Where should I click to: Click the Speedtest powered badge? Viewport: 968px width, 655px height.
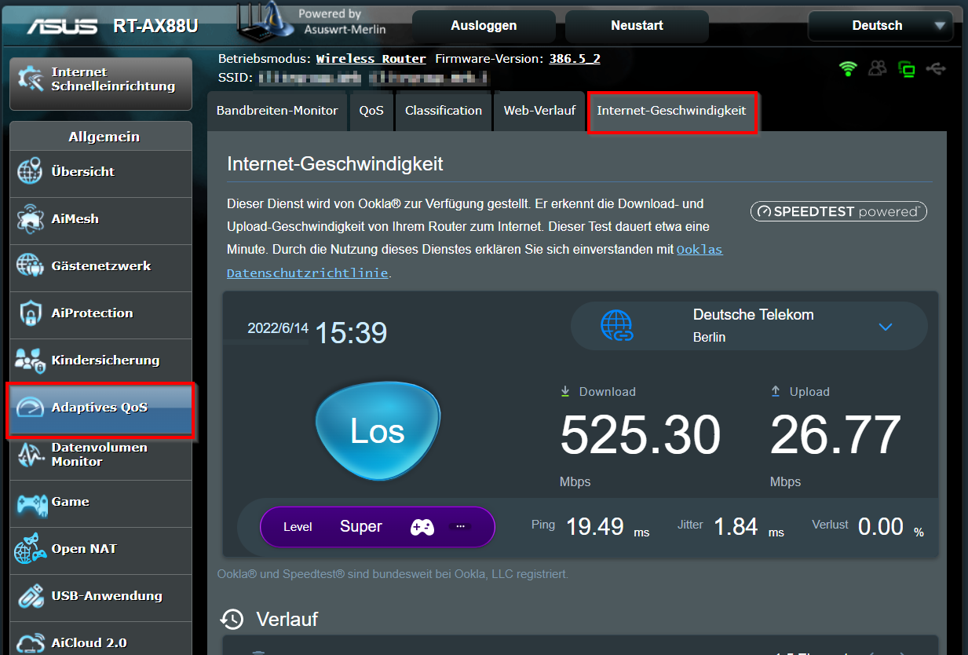838,212
